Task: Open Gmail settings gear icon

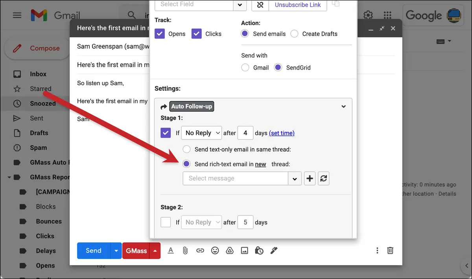Action: [x=368, y=15]
